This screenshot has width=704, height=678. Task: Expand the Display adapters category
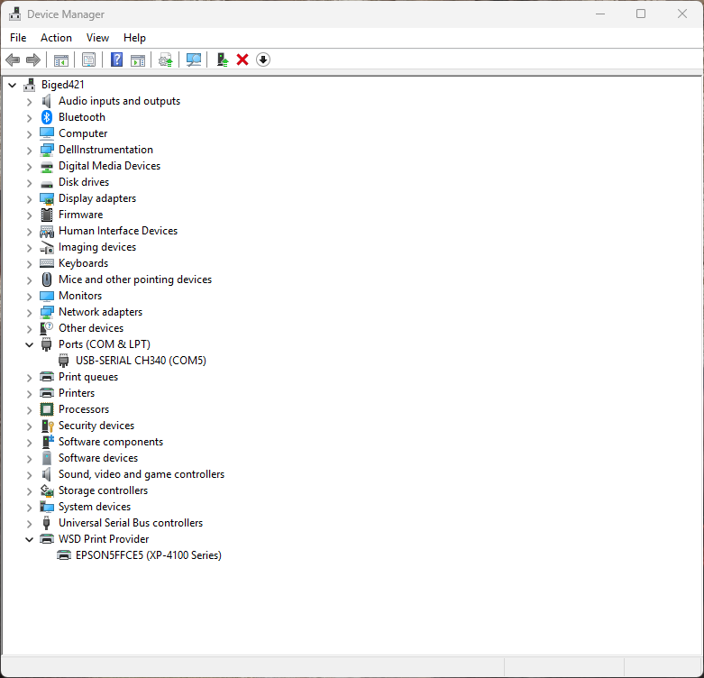tap(29, 198)
